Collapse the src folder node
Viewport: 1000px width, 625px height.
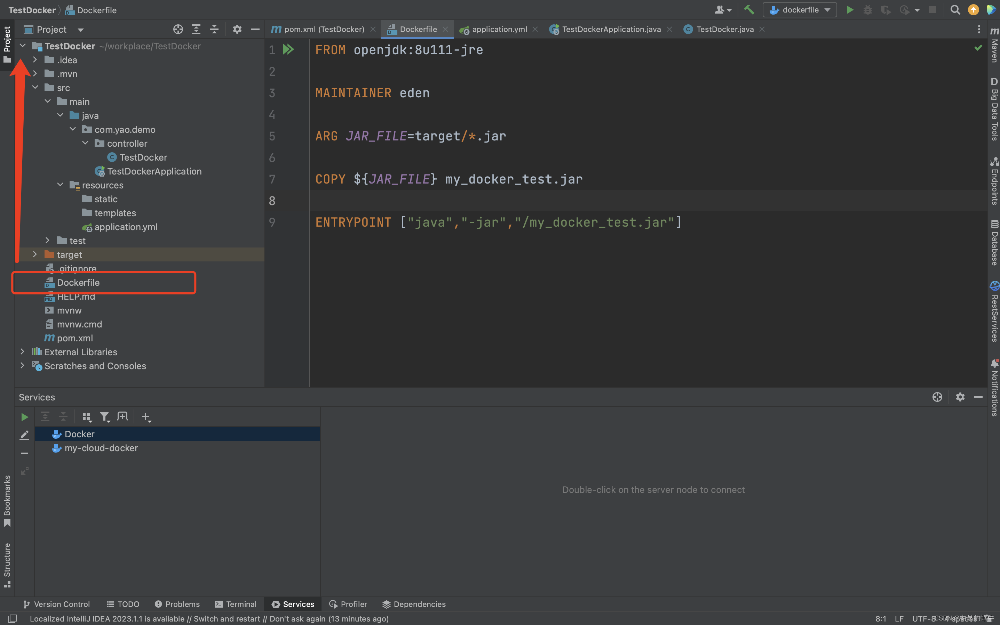(x=35, y=88)
